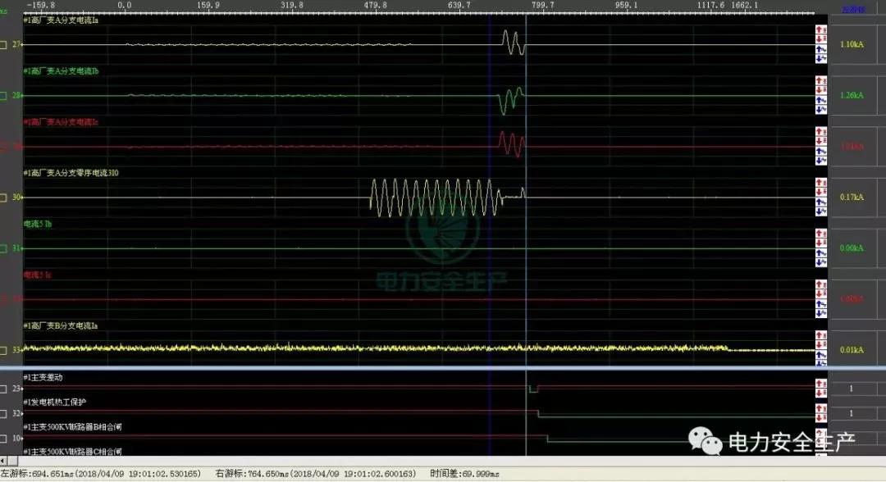Click the red up-arrow icon for channel 31
This screenshot has height=482, width=886.
click(820, 234)
